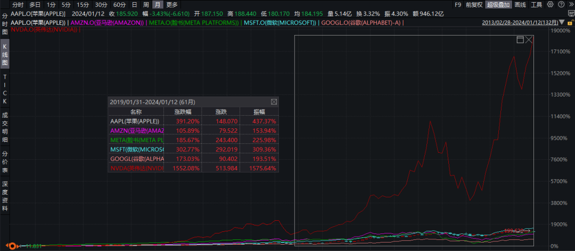The height and width of the screenshot is (251, 575).
Task: Select the 30分 period tab
Action: click(x=101, y=5)
